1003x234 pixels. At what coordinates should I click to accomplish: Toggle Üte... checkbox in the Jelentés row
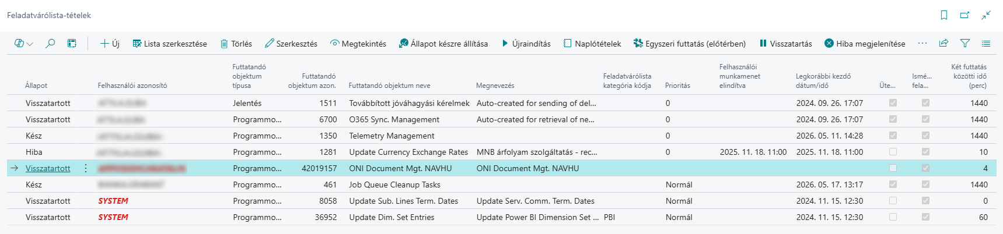click(x=893, y=103)
